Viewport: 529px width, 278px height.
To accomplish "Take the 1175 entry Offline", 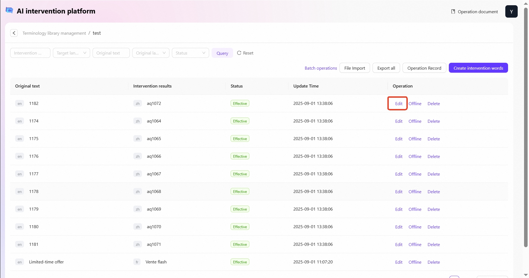I will tap(415, 139).
